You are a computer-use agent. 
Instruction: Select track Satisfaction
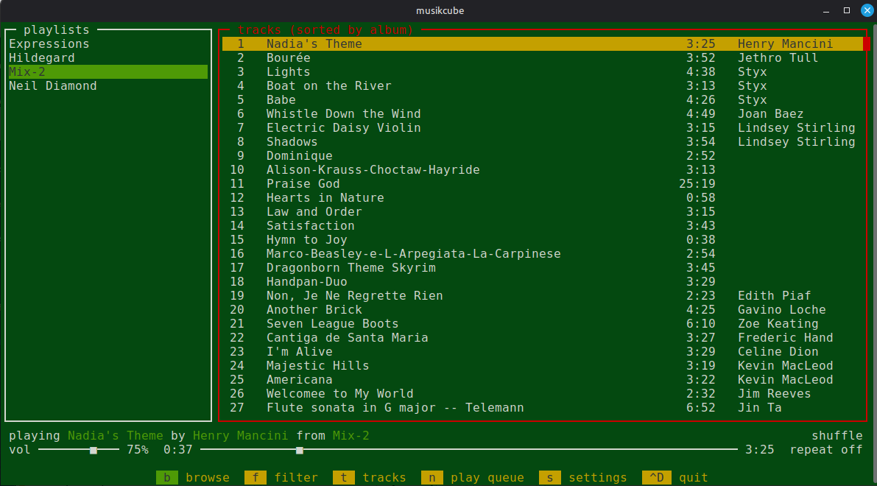[543, 226]
